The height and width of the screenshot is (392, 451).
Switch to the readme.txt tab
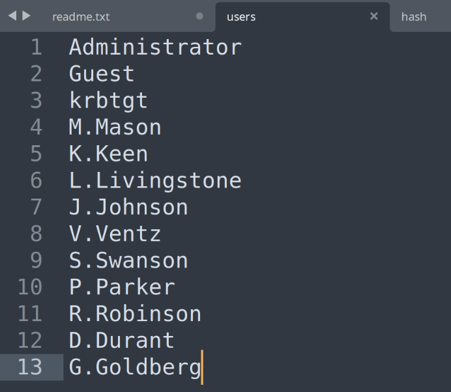[x=81, y=18]
